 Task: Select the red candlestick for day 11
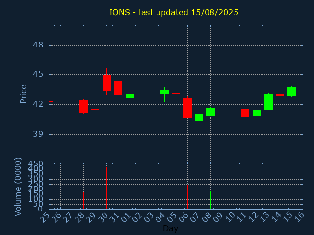pyautogui.click(x=245, y=113)
